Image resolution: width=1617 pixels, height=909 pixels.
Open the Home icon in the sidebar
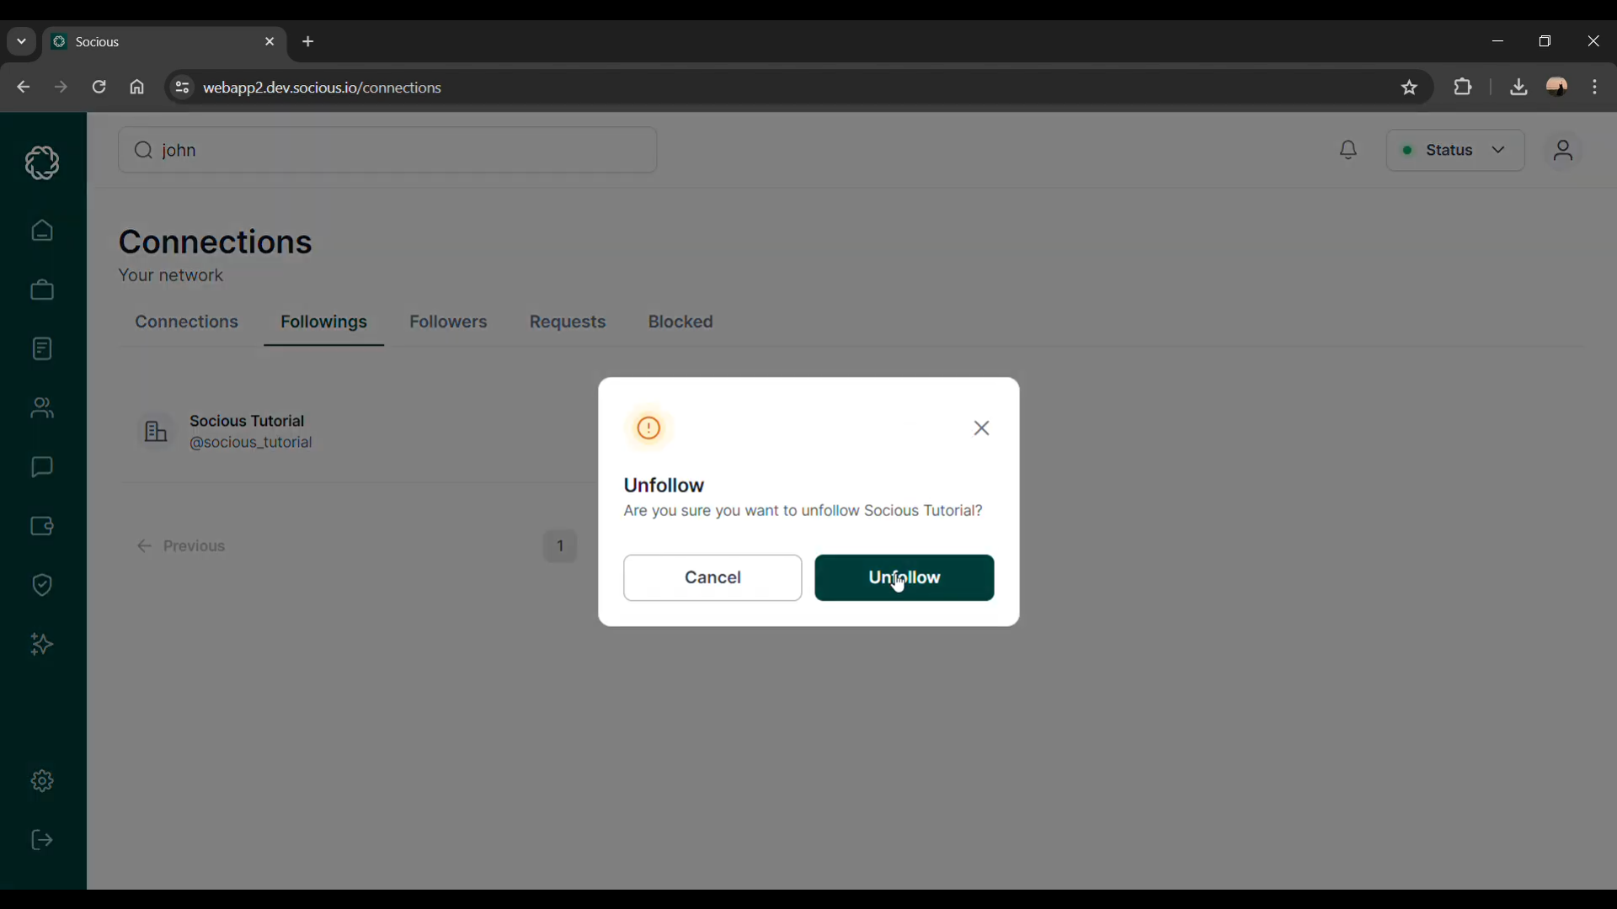(x=42, y=231)
